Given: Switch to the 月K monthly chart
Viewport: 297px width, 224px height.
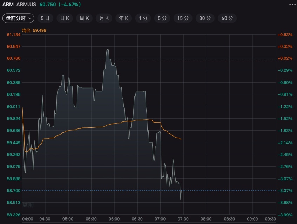Looking at the screenshot, I should point(104,18).
